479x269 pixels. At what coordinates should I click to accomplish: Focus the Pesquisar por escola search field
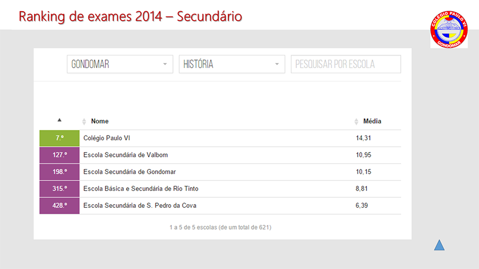346,64
